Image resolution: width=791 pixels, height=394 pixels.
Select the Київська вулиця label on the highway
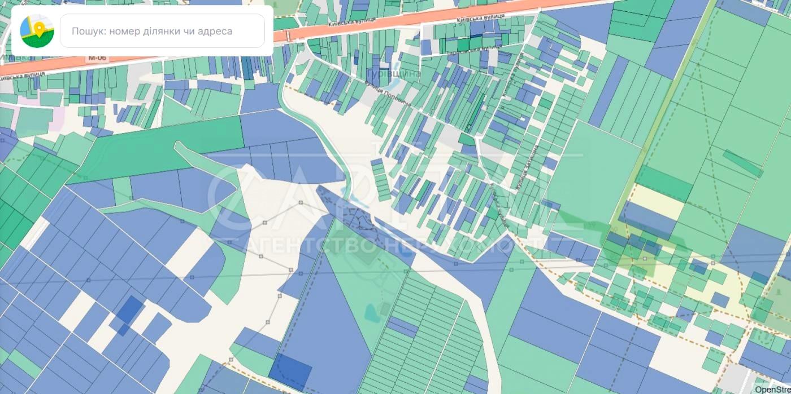pyautogui.click(x=480, y=19)
